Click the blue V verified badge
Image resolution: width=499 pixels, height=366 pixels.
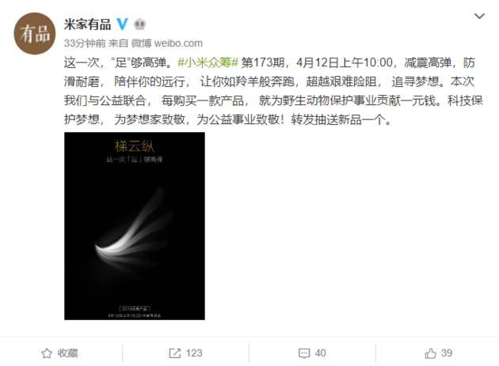(122, 25)
